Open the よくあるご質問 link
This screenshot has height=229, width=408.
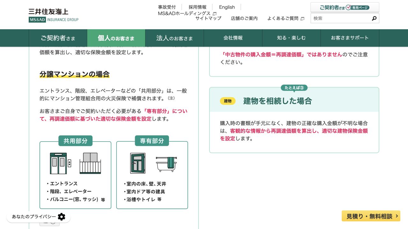pyautogui.click(x=283, y=18)
